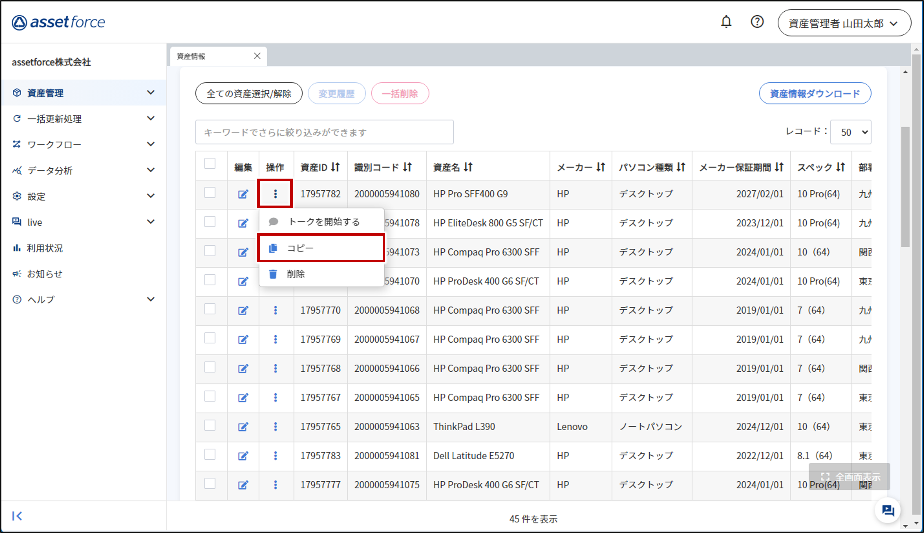Toggle the select-all header checkbox
The image size is (924, 533).
click(210, 163)
